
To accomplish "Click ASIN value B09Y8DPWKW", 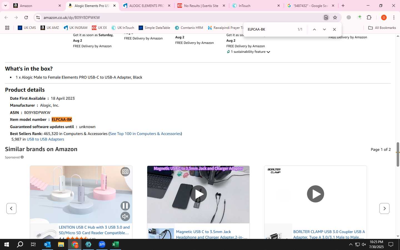I will point(37,112).
